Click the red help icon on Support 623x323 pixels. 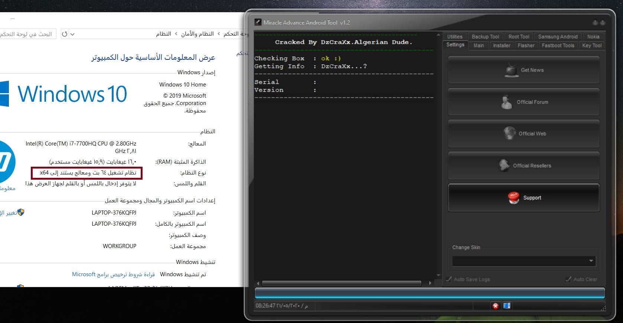point(514,198)
